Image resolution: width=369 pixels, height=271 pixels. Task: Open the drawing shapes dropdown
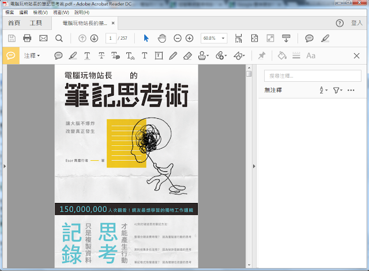pos(239,56)
